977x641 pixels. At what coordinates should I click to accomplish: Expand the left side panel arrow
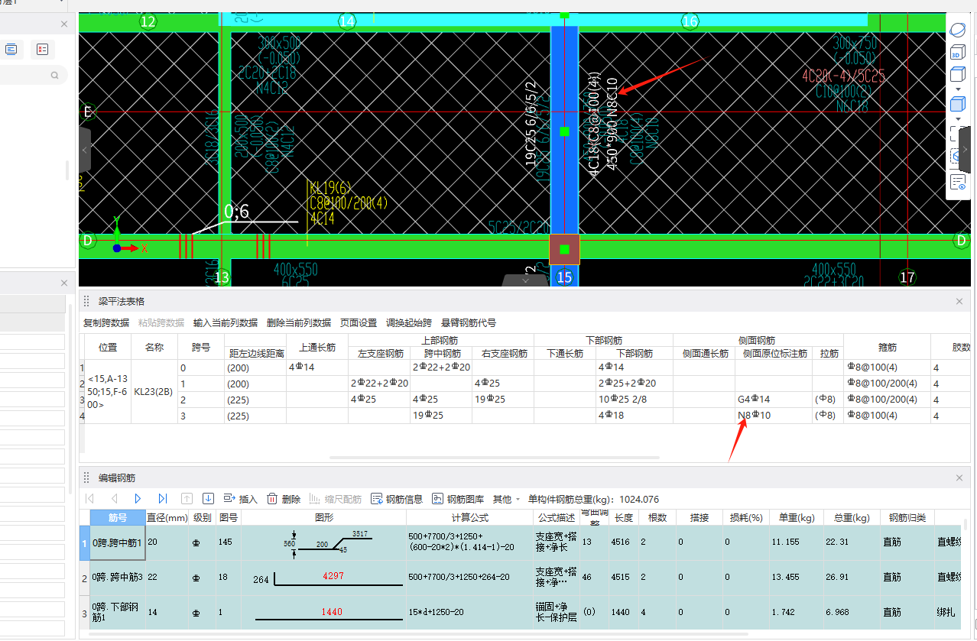click(85, 150)
